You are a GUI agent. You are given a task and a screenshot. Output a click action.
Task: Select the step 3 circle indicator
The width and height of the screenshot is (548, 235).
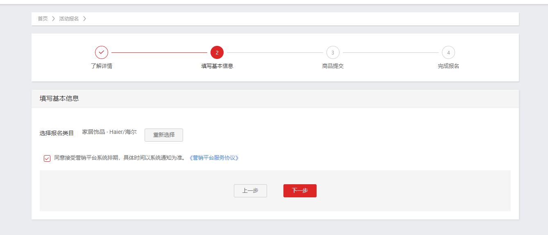[333, 52]
